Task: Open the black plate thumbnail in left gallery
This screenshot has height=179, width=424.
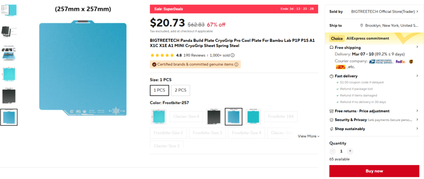Action: (9, 95)
